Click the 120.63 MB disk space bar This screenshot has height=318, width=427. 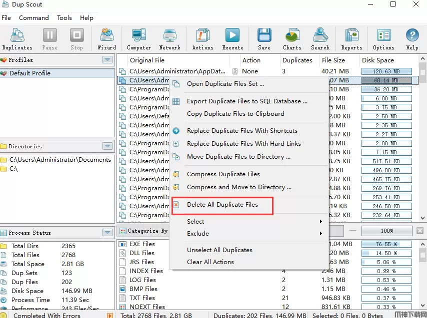click(x=386, y=71)
